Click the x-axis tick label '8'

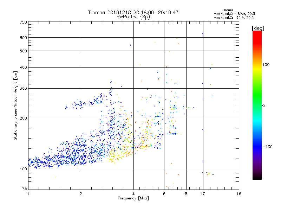186,194
